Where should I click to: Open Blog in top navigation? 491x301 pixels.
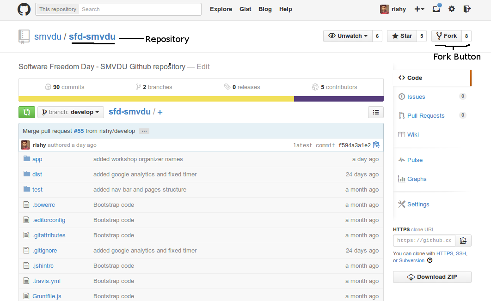[x=265, y=9]
